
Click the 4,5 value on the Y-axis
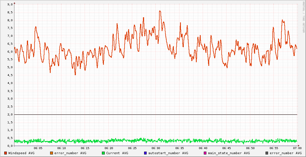[x=10, y=75]
